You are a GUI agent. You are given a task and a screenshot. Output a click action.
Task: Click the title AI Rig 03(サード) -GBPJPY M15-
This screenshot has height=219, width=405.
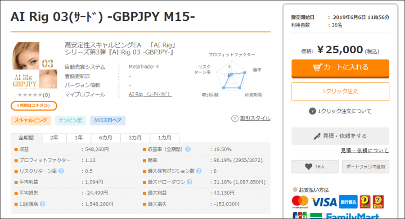coord(103,17)
